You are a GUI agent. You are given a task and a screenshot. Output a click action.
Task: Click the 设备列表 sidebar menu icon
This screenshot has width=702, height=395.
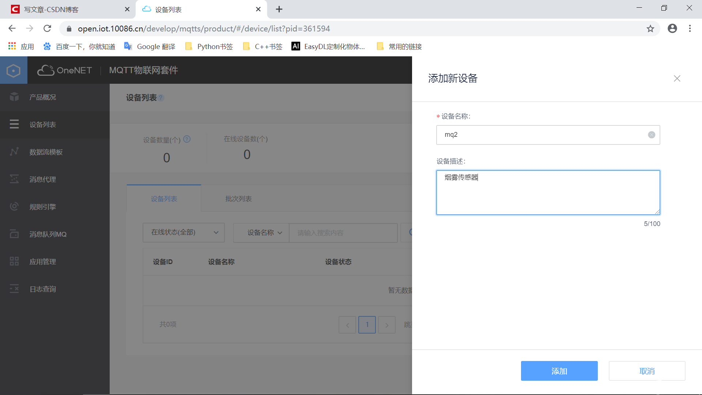tap(14, 124)
